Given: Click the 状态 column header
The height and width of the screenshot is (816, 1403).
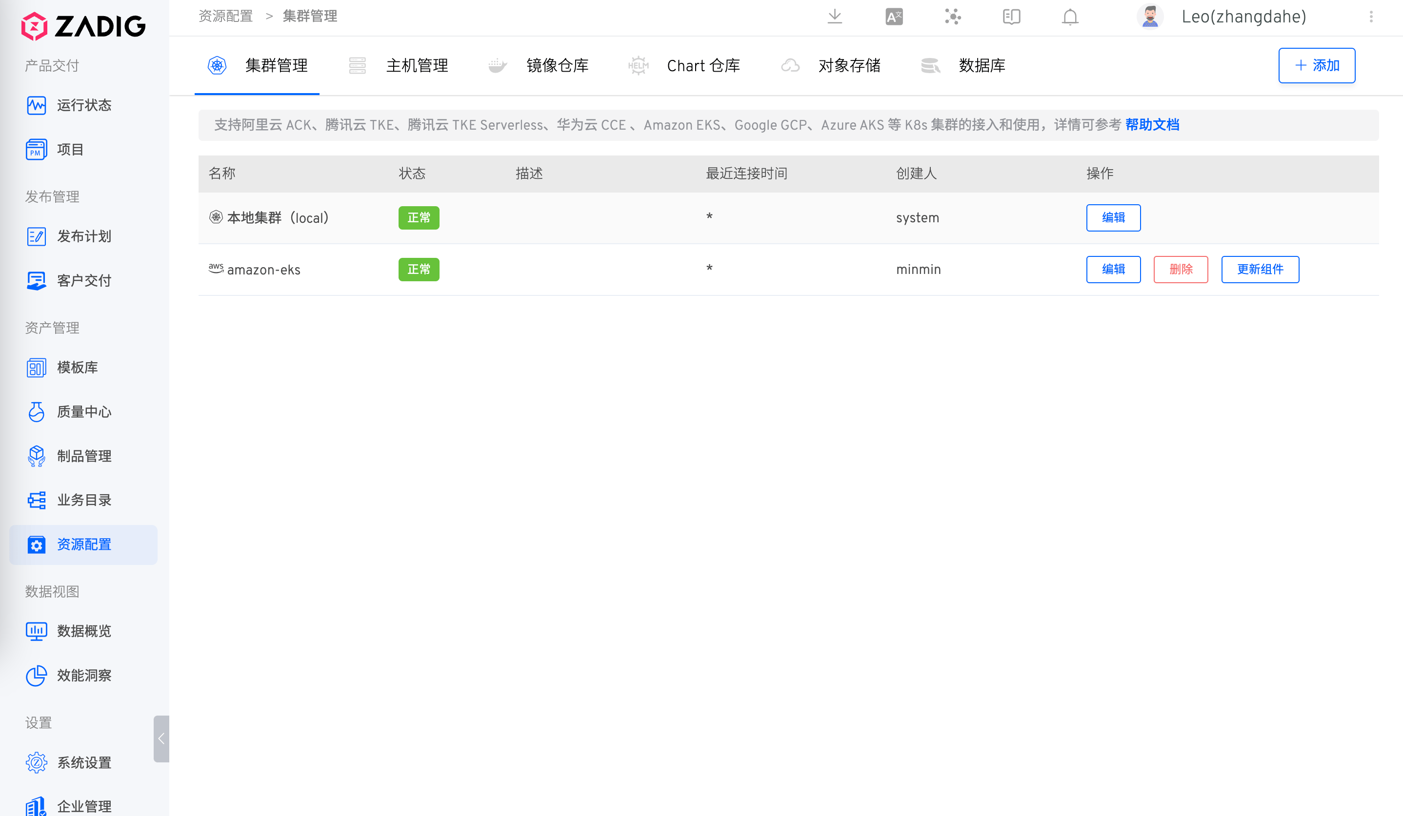Looking at the screenshot, I should tap(413, 174).
